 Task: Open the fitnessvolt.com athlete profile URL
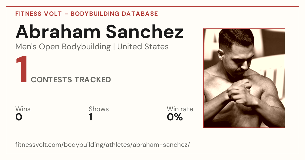point(103,145)
